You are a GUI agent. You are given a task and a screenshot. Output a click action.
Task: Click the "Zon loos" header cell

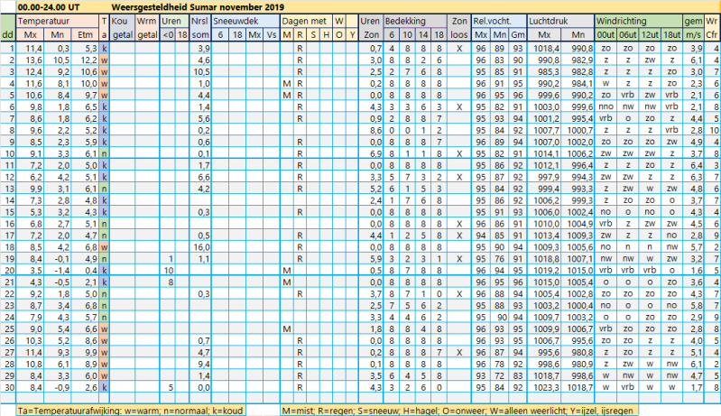click(458, 26)
